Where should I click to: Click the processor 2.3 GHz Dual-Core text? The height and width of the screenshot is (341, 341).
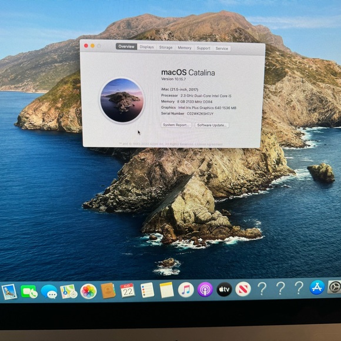pos(206,96)
